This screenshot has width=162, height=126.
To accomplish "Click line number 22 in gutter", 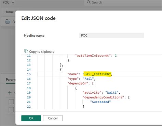I will coord(29,107).
